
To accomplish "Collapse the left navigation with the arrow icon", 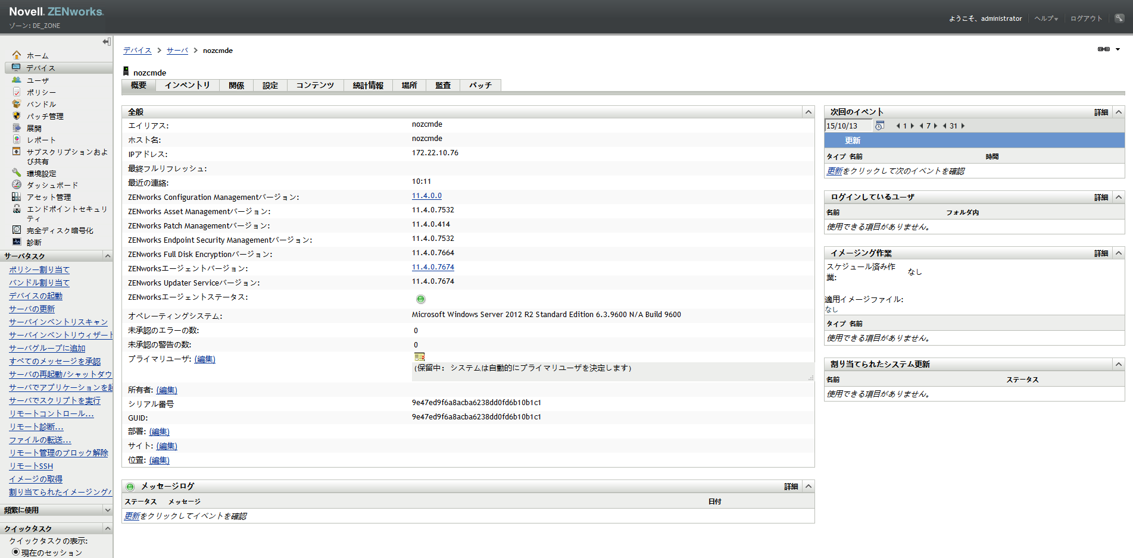I will coord(106,42).
